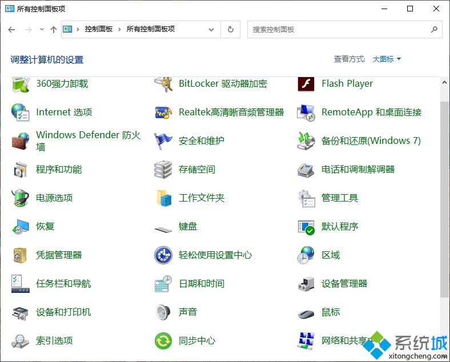Click the 搜索控制面板 search box

[345, 29]
